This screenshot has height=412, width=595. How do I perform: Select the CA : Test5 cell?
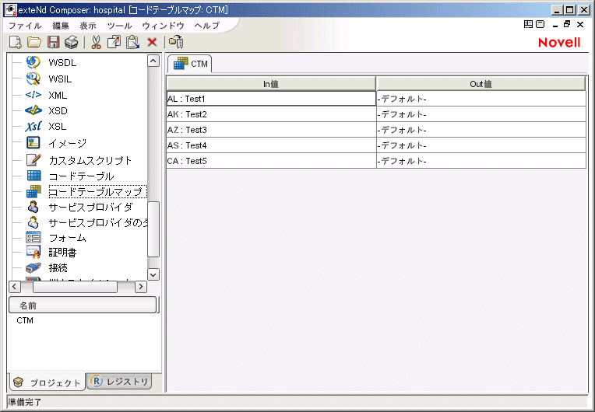pos(271,161)
